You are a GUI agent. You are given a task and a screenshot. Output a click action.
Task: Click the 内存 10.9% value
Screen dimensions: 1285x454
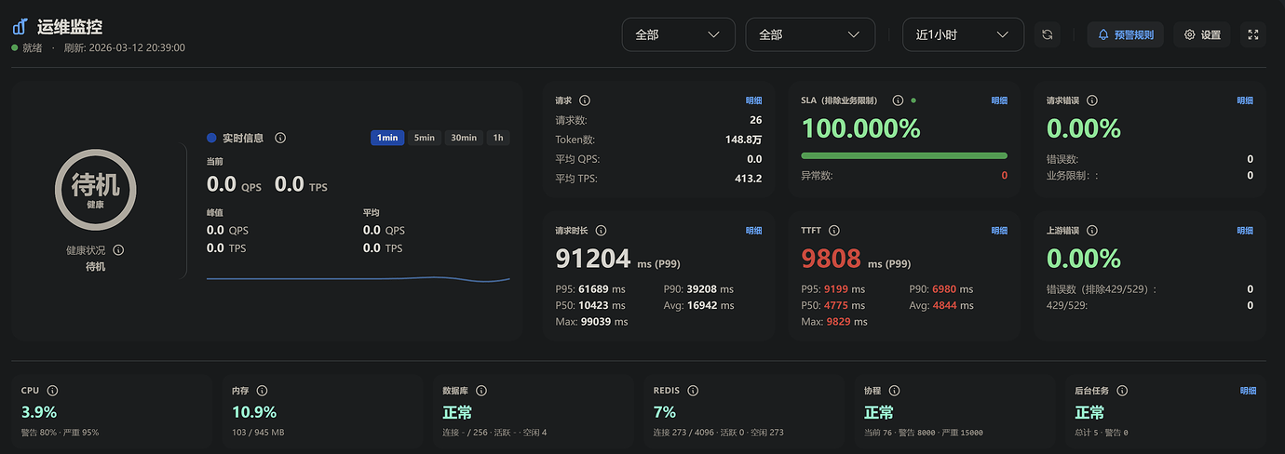(x=254, y=412)
